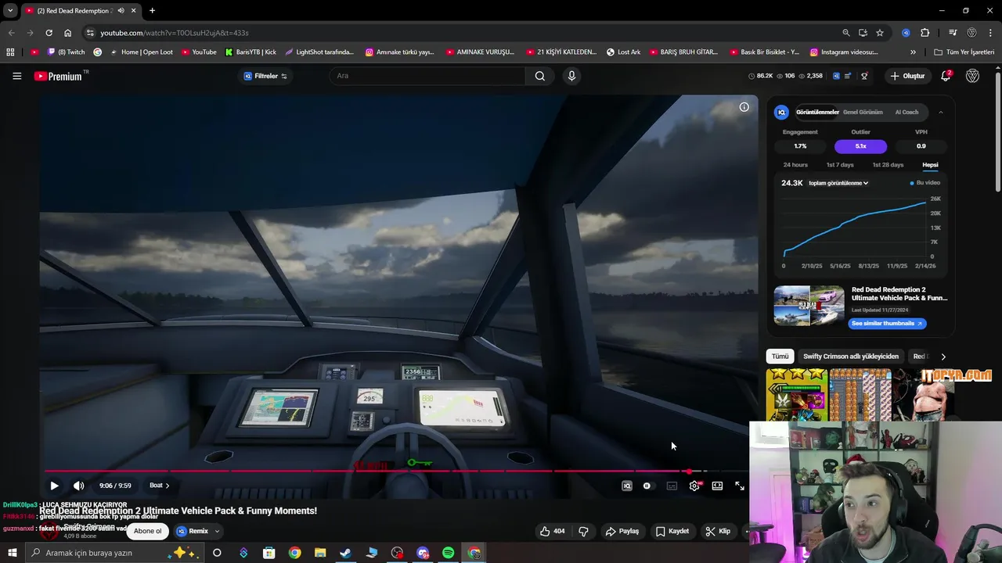
Task: Switch to Genel Görünüm tab
Action: coord(863,112)
